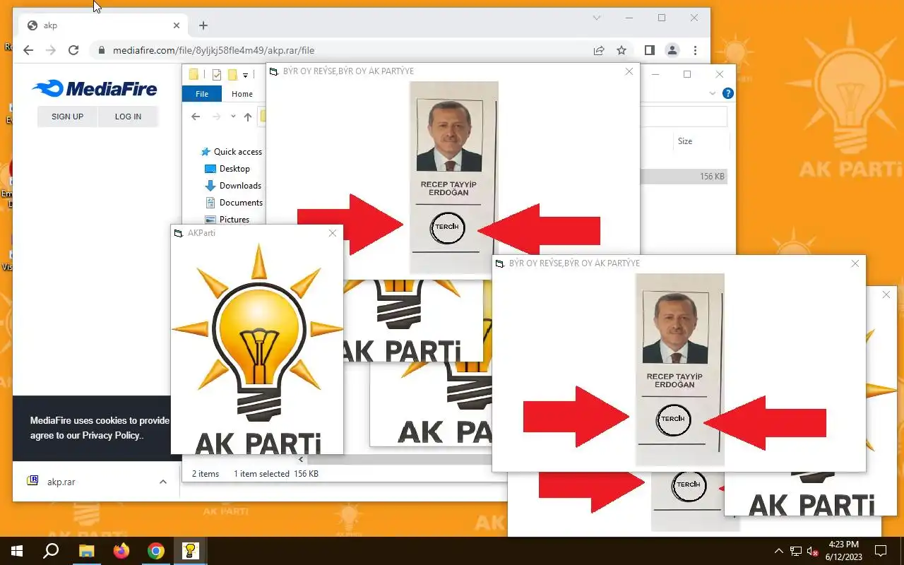This screenshot has height=565, width=904.
Task: Close the frontmost BYR OY REYSE popup
Action: click(855, 263)
